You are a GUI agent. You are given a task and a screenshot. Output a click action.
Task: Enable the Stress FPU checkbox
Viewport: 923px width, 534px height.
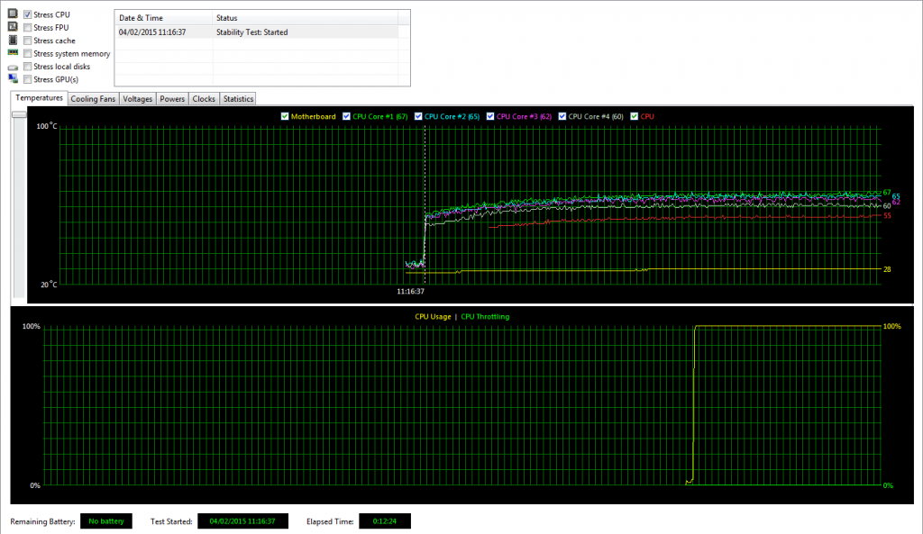click(x=28, y=28)
